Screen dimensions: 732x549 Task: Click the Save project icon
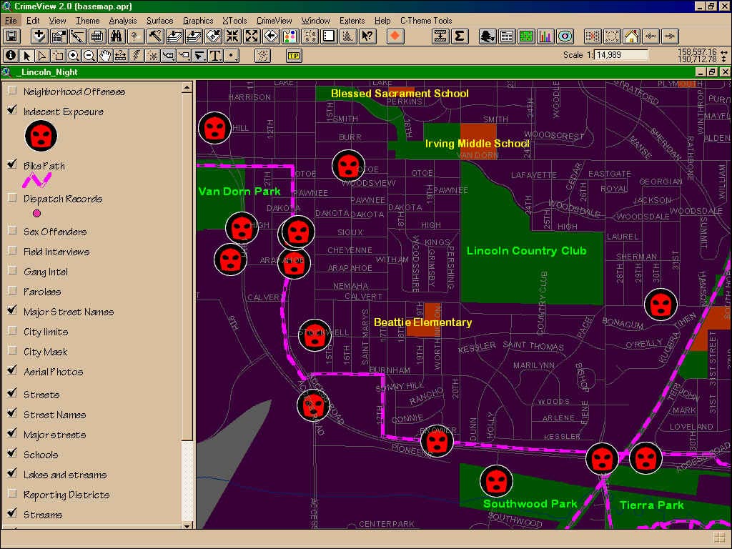11,36
